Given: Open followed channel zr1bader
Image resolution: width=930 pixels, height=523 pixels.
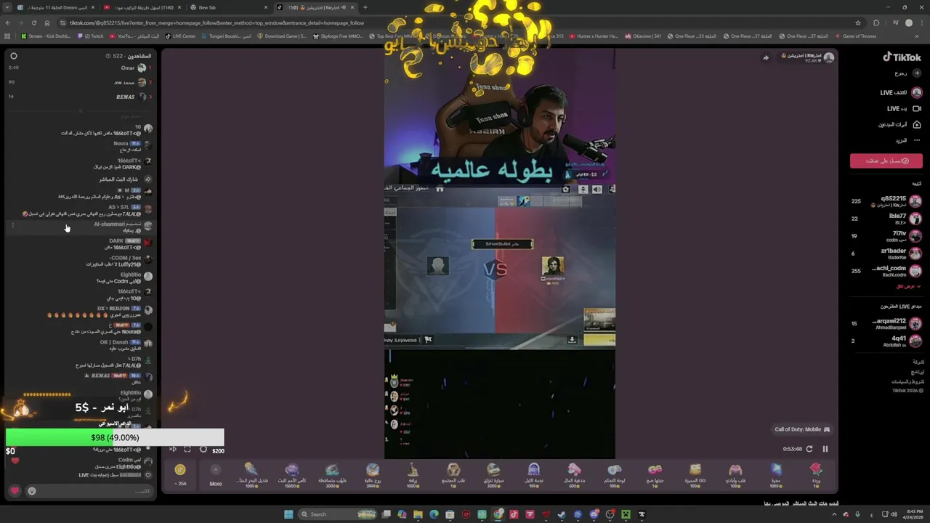Looking at the screenshot, I should pyautogui.click(x=886, y=254).
